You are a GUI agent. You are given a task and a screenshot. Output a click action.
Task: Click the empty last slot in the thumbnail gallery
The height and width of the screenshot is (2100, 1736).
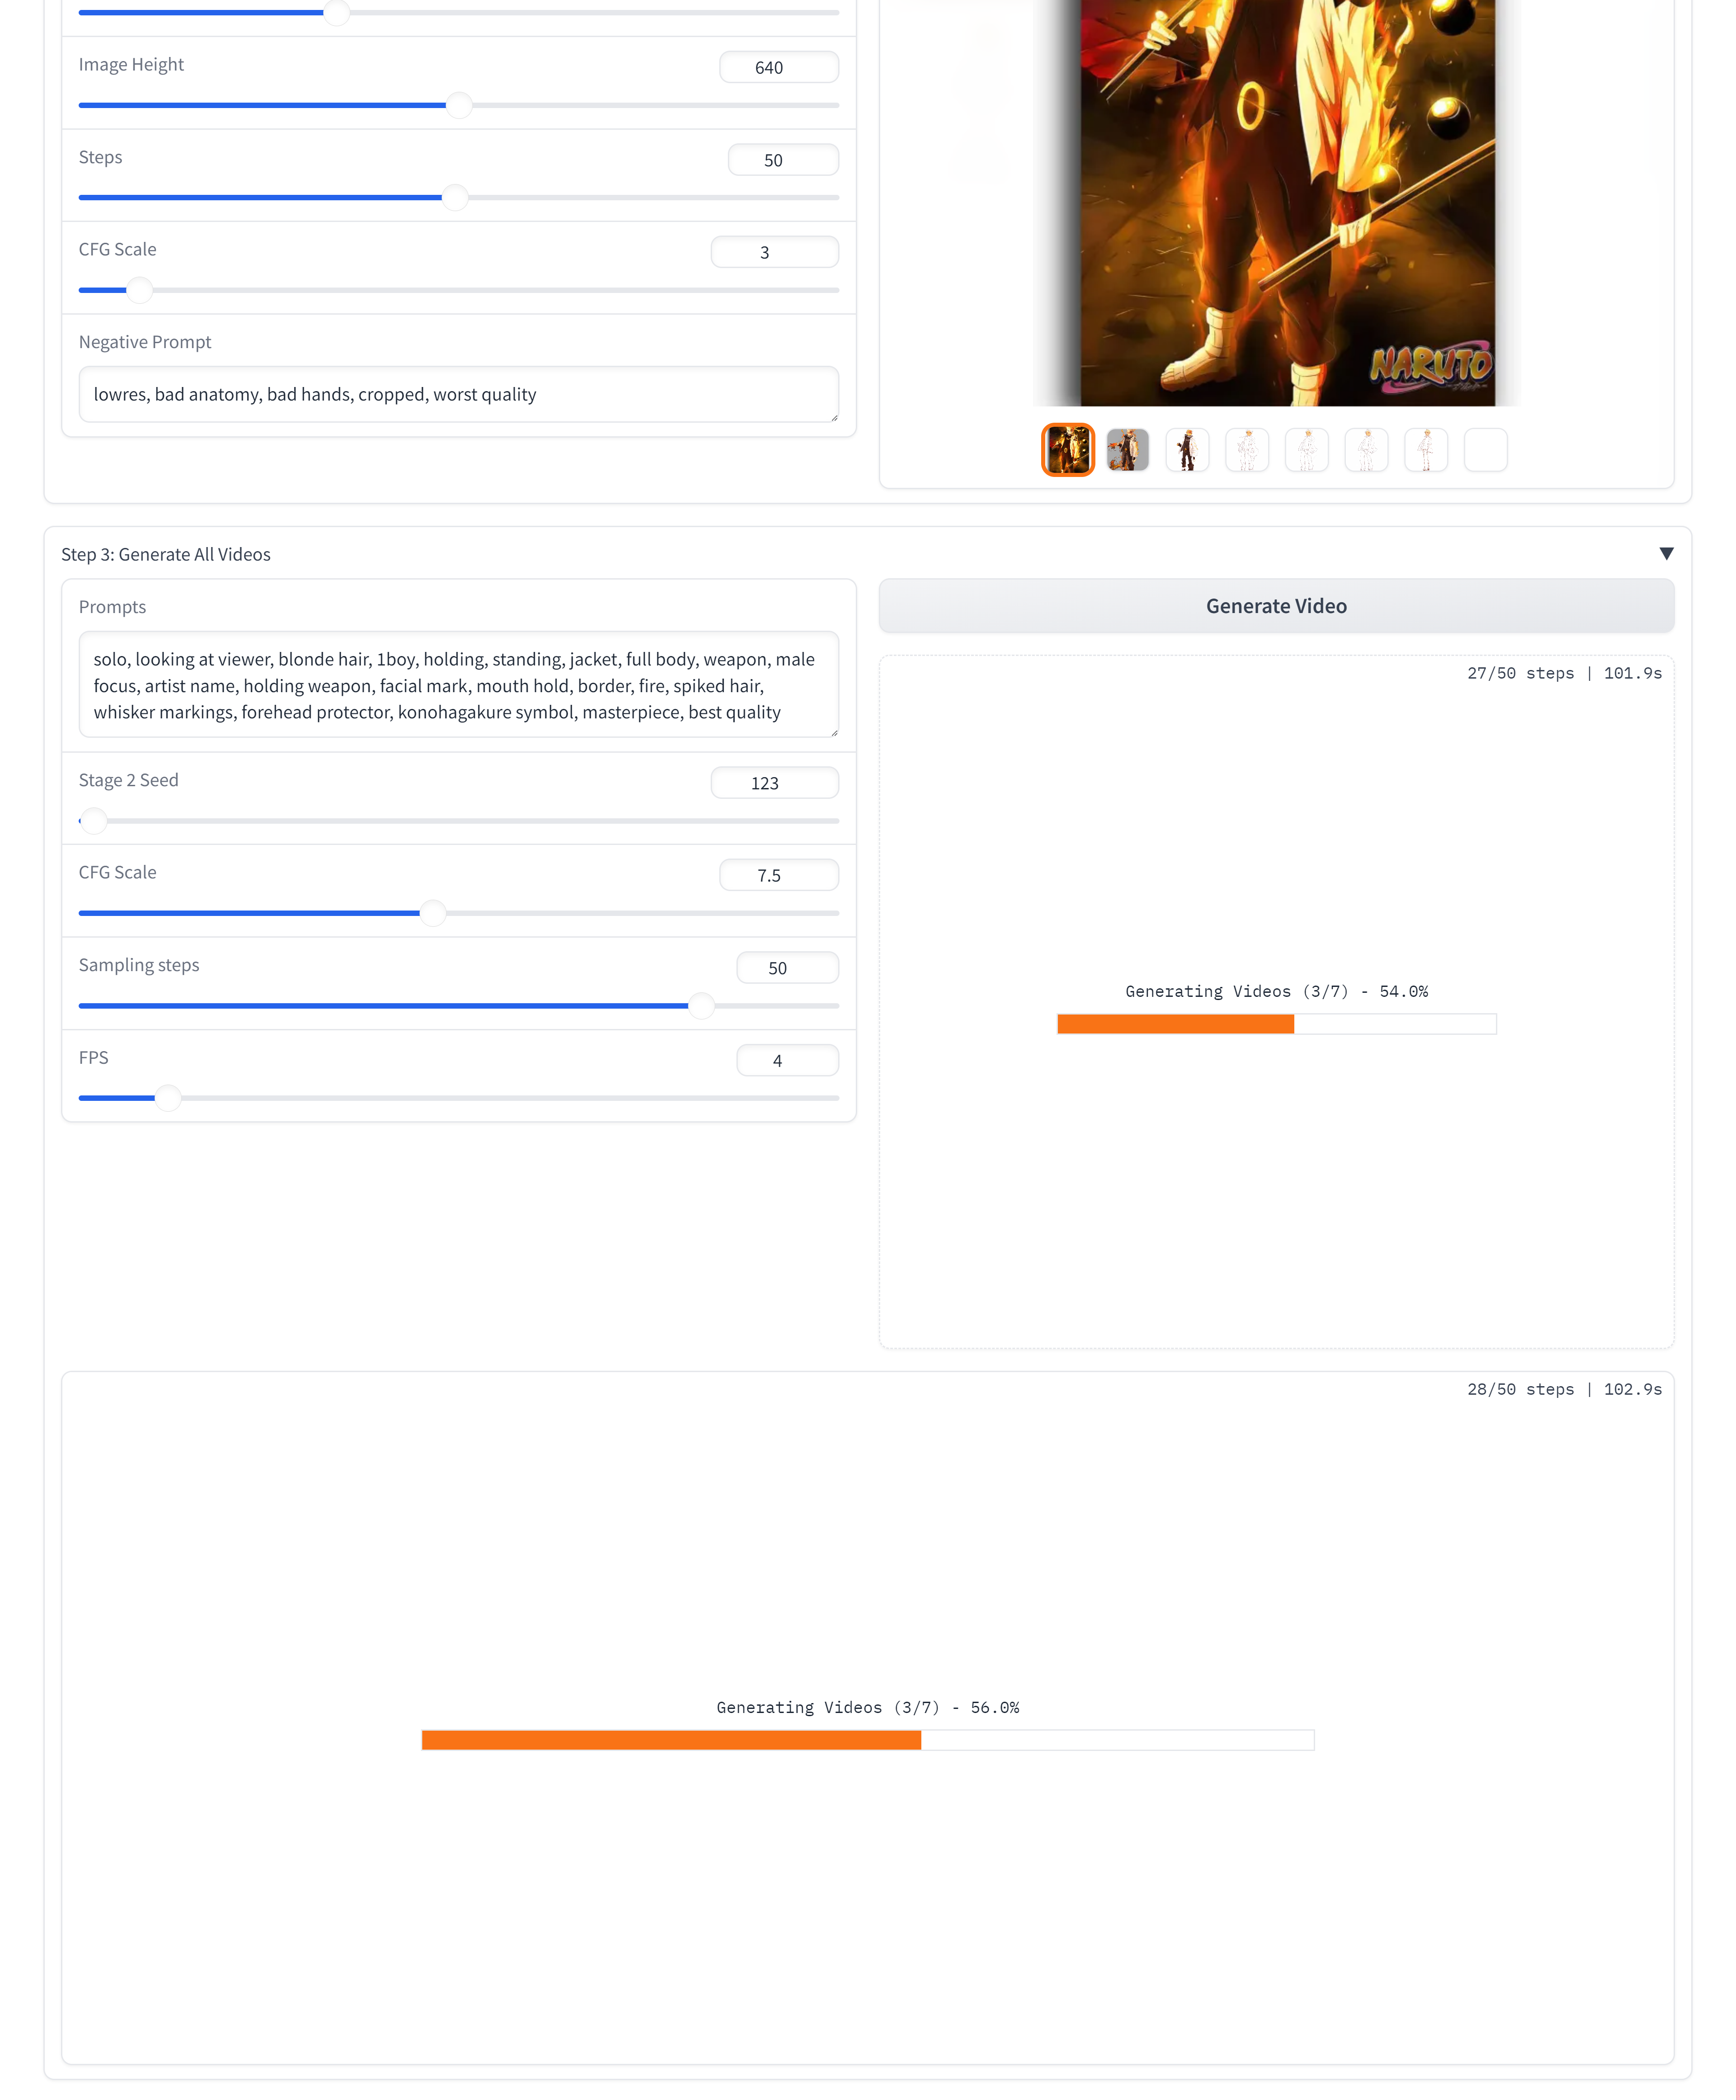coord(1486,450)
